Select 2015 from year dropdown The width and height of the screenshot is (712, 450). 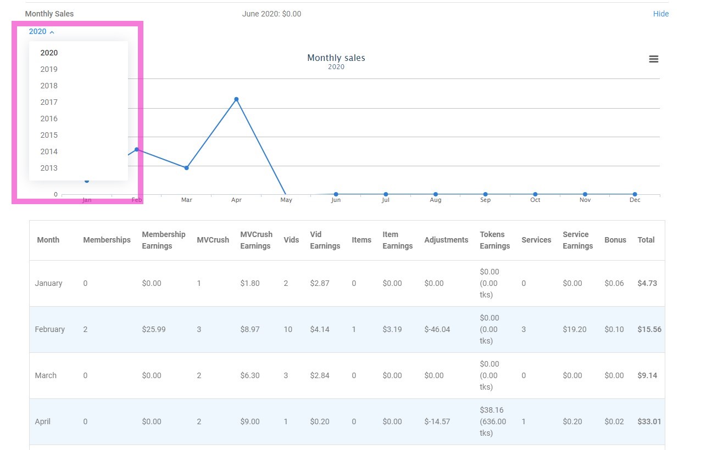pyautogui.click(x=49, y=135)
